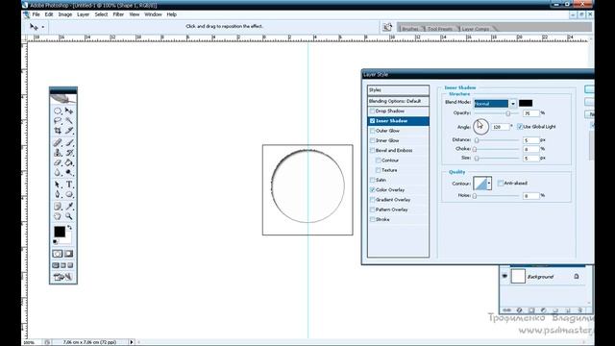Jump to ImageReady button in toolbox

click(x=62, y=278)
